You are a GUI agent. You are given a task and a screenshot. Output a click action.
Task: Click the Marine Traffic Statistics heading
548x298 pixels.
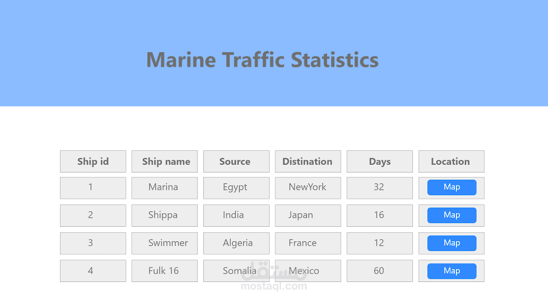coord(262,60)
